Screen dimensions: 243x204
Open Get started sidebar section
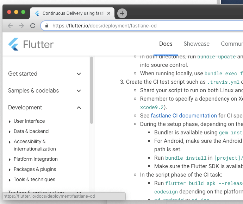23,74
